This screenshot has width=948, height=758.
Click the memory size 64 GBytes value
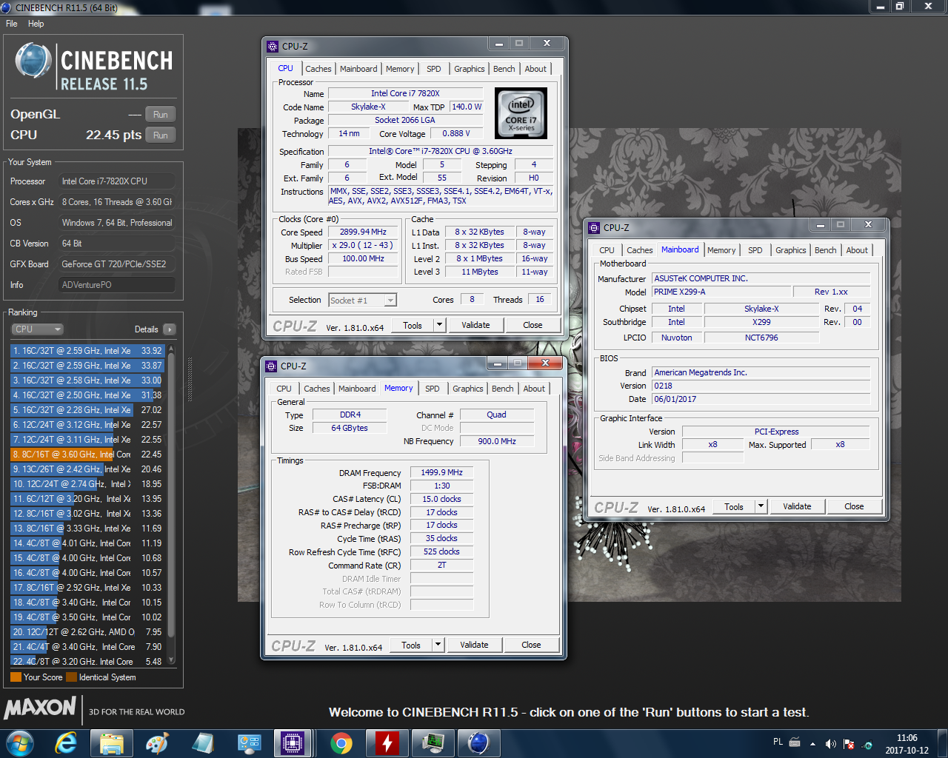[x=350, y=428]
